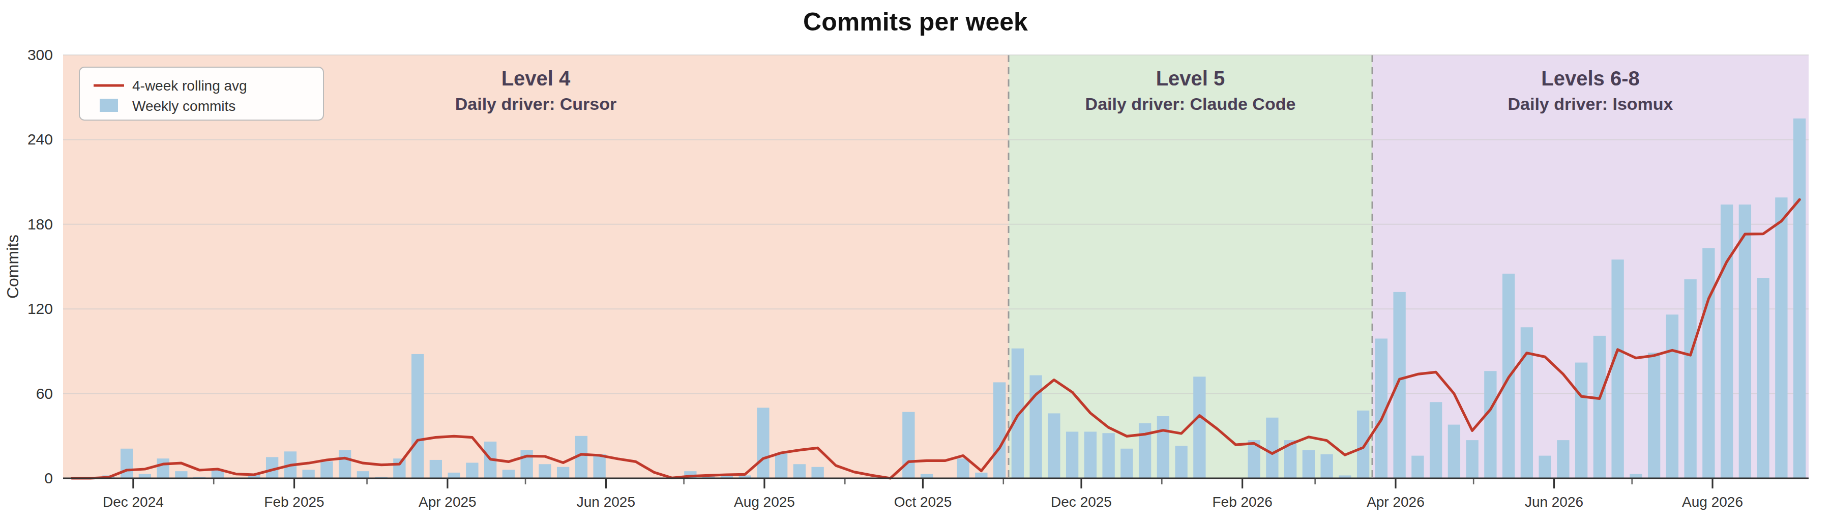The width and height of the screenshot is (1831, 521).
Task: Click the "Commits" y-axis title
Action: (x=13, y=267)
